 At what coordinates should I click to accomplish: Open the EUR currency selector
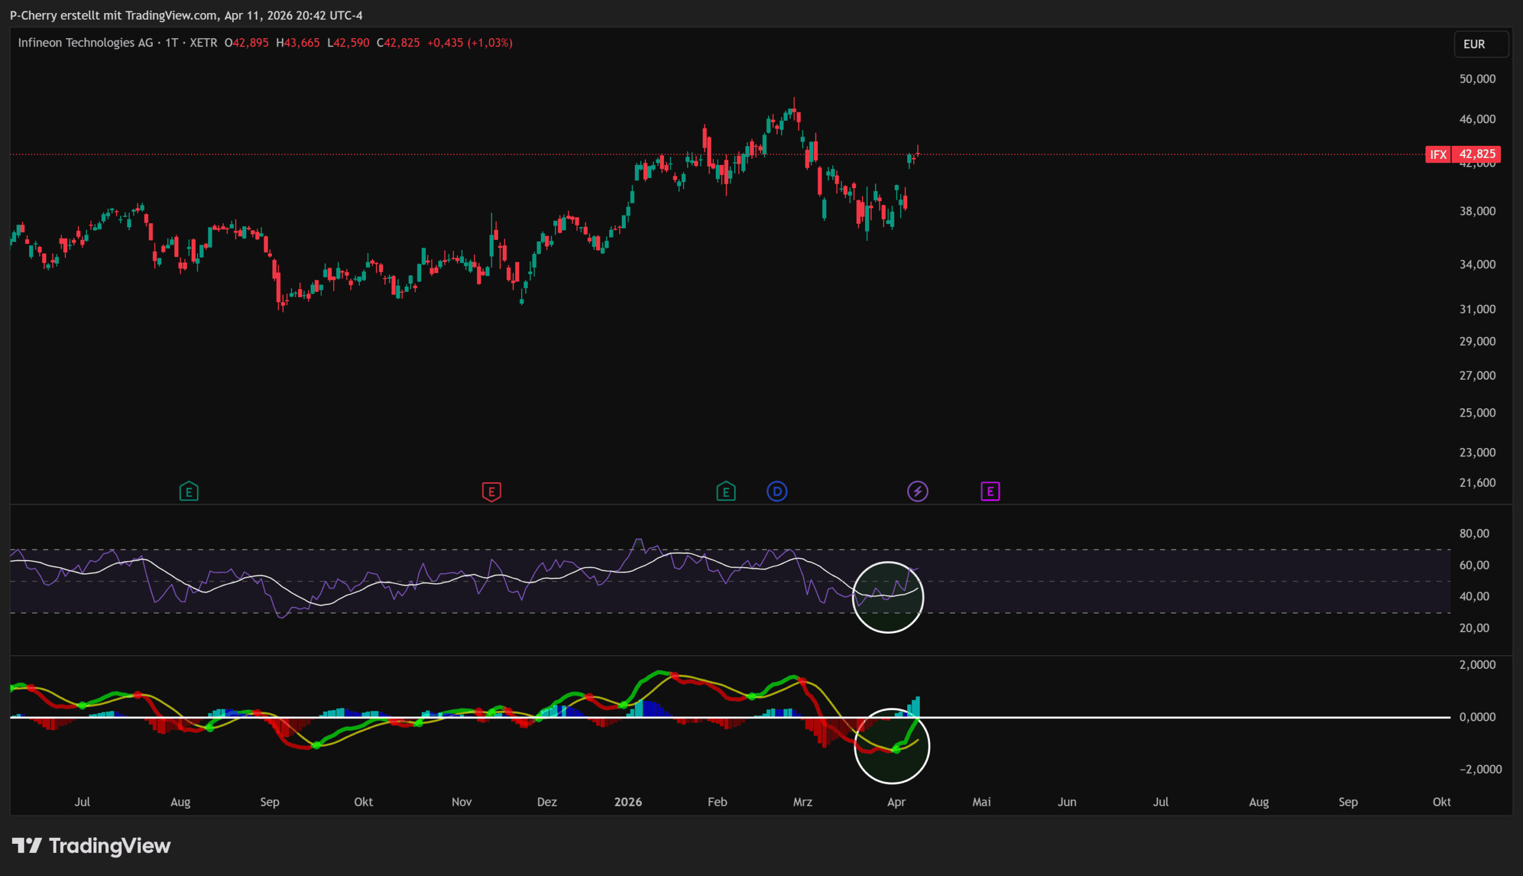point(1480,44)
